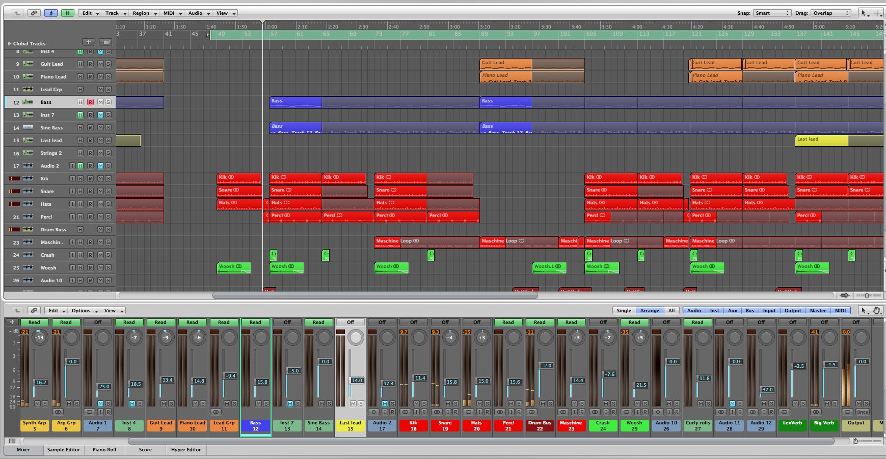Show All channel strips in mixer
The image size is (886, 459).
click(672, 310)
